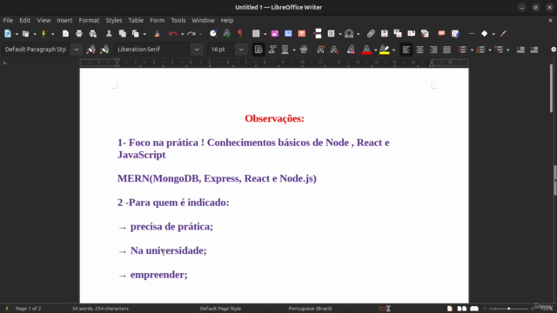Open Basic Shapes dropdown arrow
The height and width of the screenshot is (313, 557).
[x=493, y=34]
